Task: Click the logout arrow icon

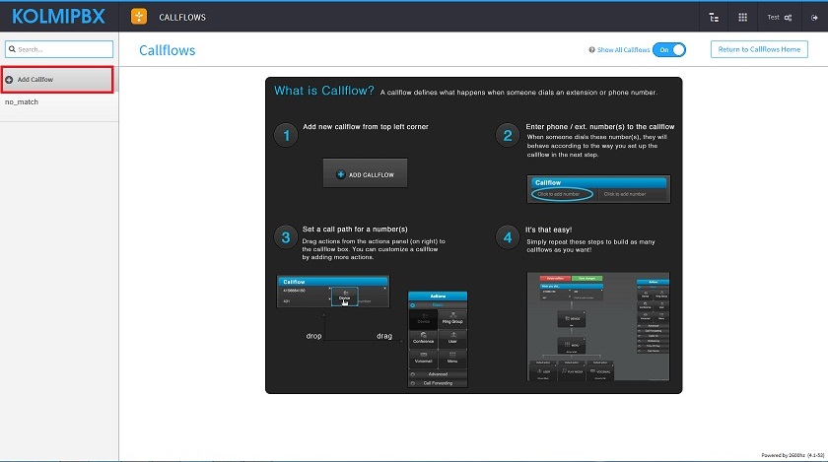Action: click(x=814, y=17)
